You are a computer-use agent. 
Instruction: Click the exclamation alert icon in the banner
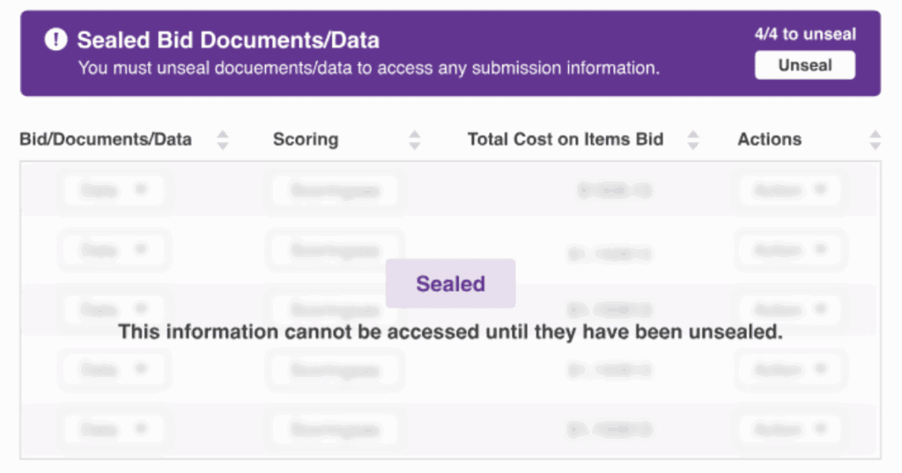[56, 40]
